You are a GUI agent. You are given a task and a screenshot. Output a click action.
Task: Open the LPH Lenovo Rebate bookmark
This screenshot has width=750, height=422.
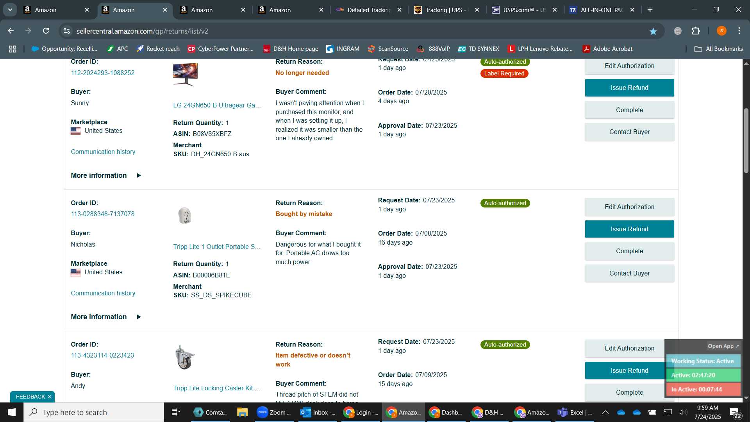point(540,49)
